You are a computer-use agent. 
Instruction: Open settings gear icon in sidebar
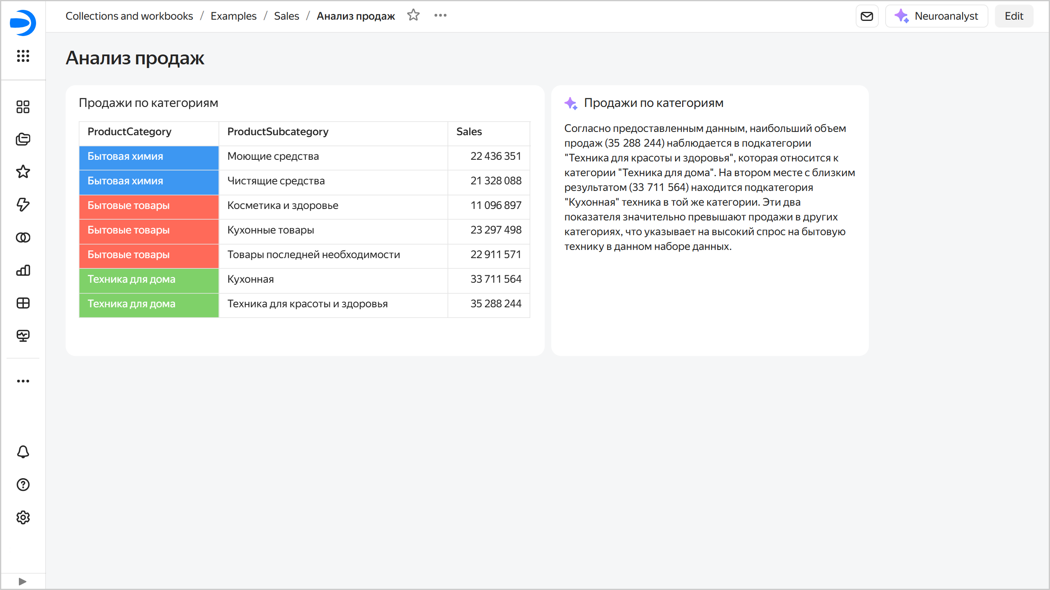pyautogui.click(x=23, y=517)
